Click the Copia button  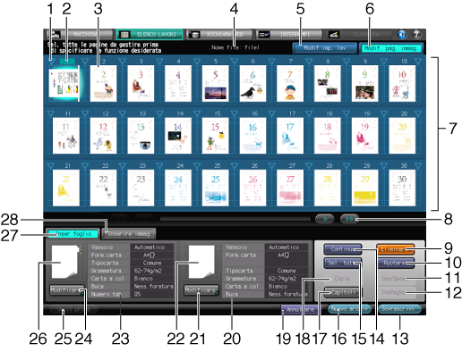click(x=343, y=279)
